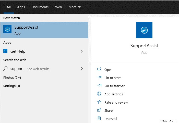
Task: Click the Get Help app icon
Action: [5, 51]
